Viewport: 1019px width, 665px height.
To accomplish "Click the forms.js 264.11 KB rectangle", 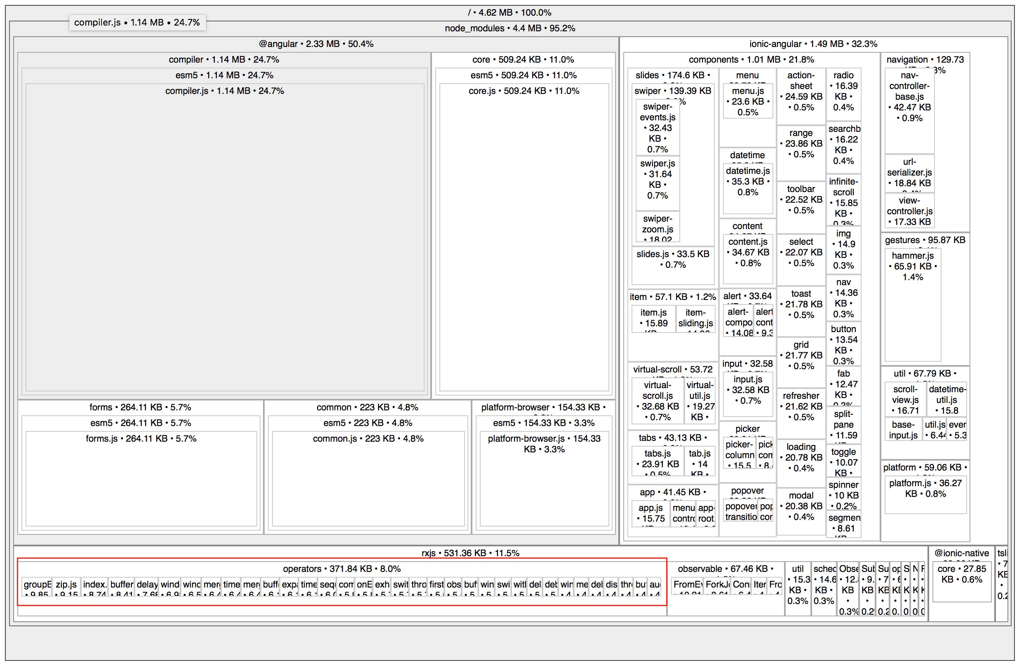I will coord(141,479).
